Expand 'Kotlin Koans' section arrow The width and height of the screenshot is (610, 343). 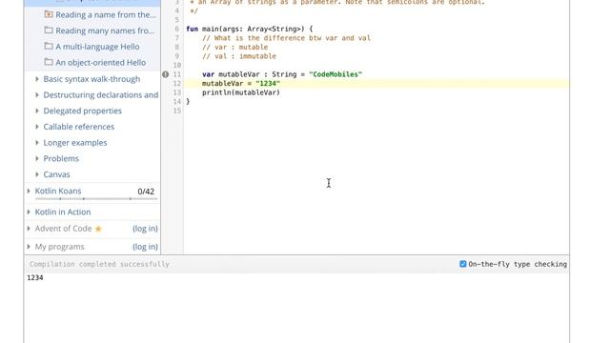coord(29,191)
